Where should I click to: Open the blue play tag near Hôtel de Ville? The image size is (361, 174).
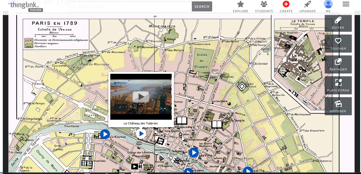(193, 153)
